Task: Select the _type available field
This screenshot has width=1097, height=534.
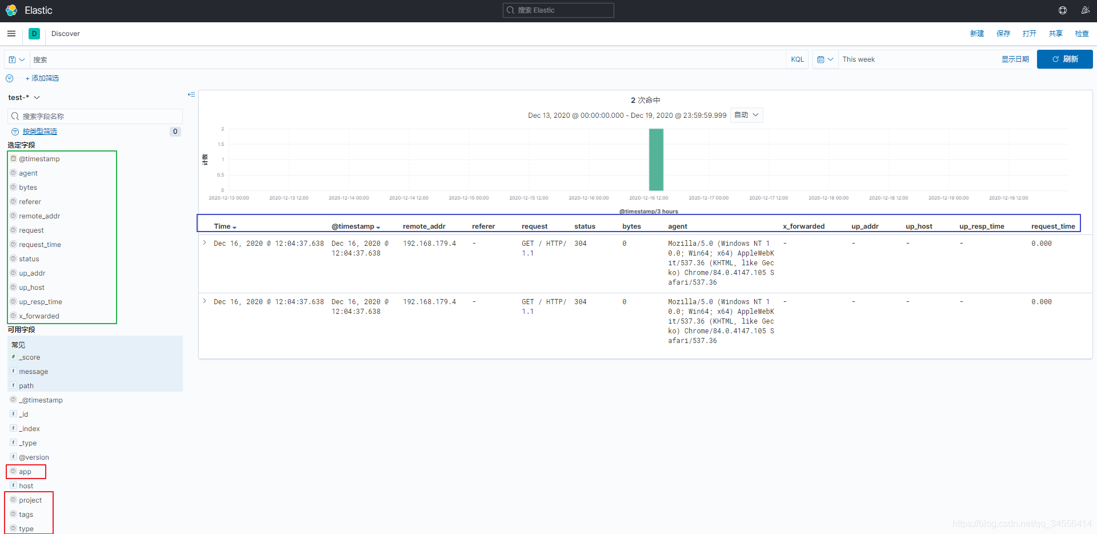Action: pyautogui.click(x=27, y=443)
